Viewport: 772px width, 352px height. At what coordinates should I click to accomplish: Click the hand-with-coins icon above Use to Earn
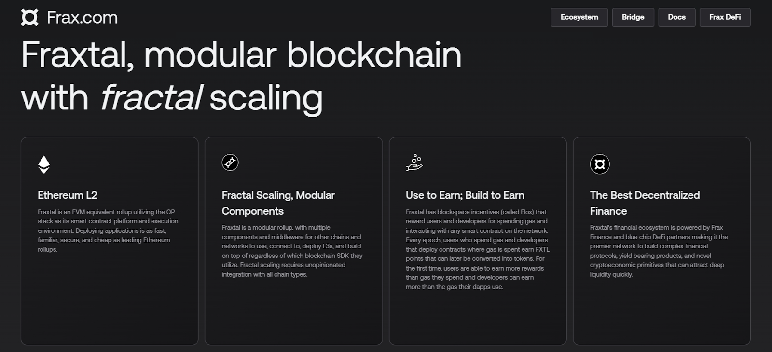[x=414, y=163]
